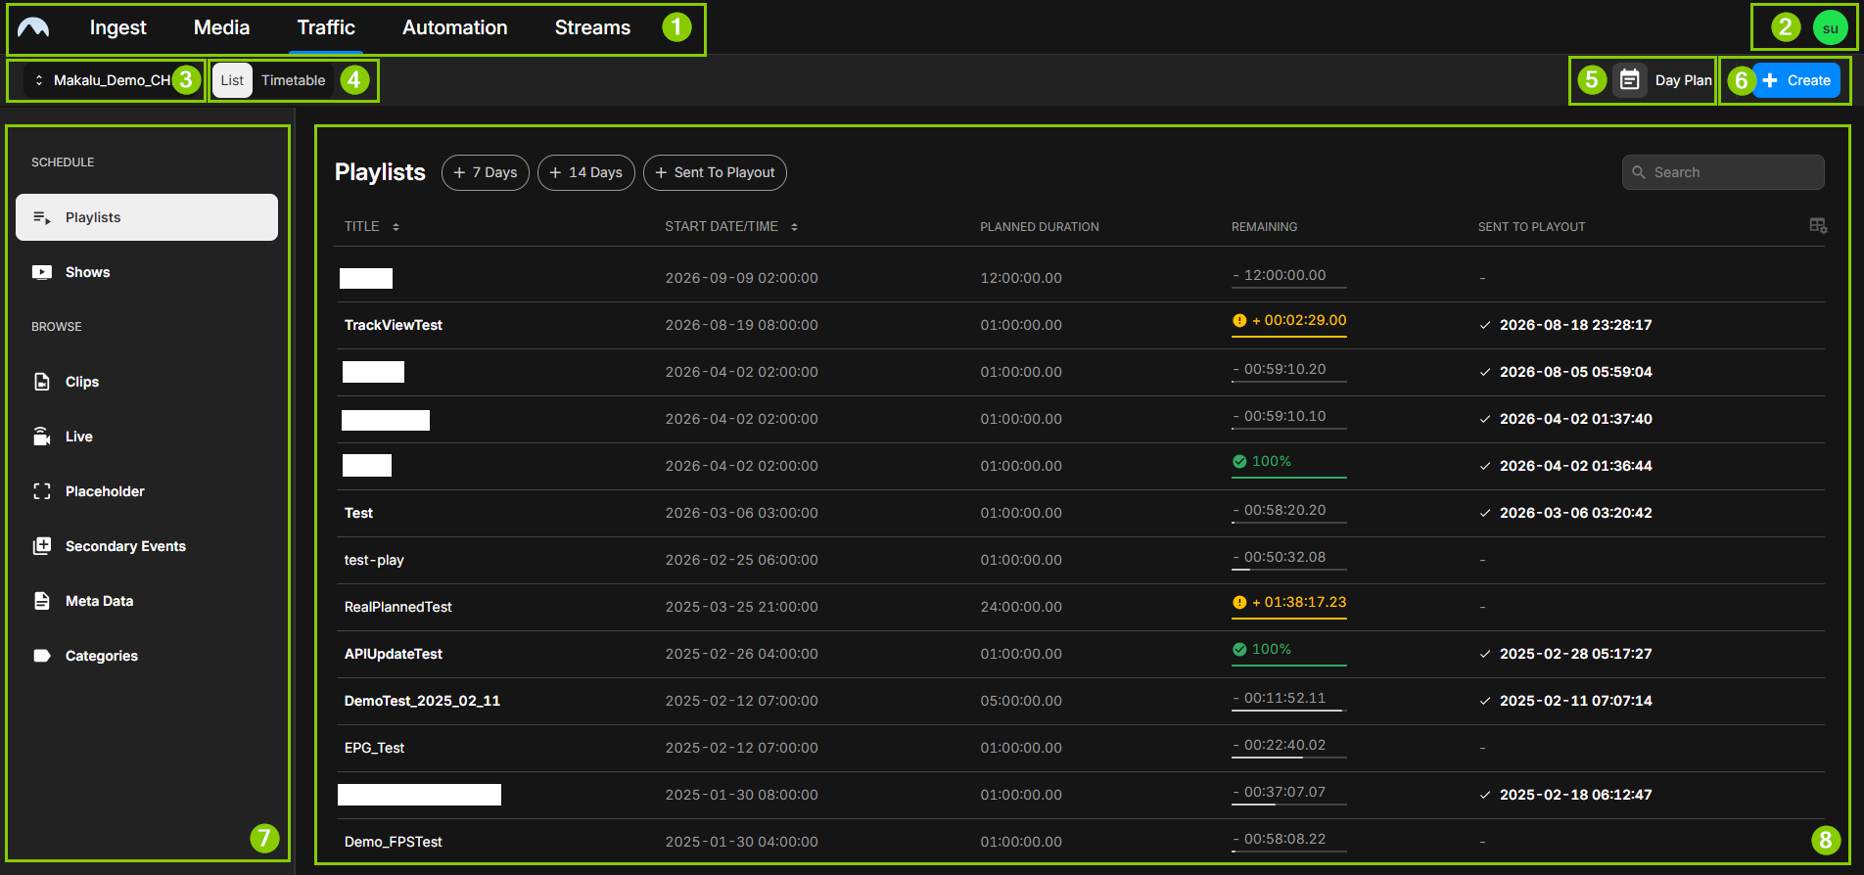Open the Streams tab
The width and height of the screenshot is (1864, 875).
tap(592, 27)
